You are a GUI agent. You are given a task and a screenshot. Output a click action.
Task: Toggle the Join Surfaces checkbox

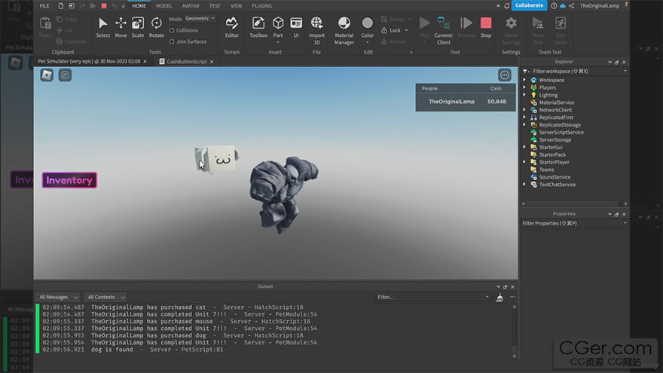click(172, 41)
